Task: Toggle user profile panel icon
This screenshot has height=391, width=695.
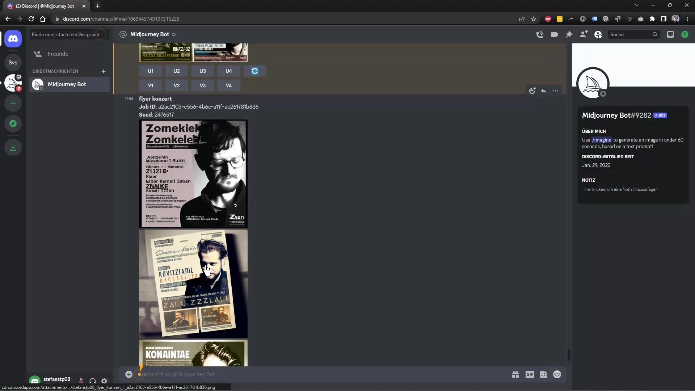Action: [598, 34]
